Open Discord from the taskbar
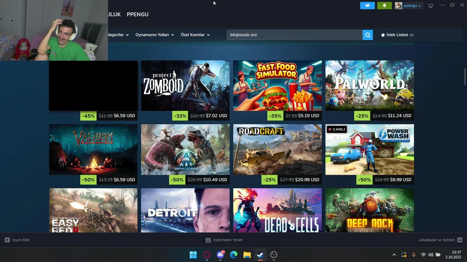 (x=220, y=255)
